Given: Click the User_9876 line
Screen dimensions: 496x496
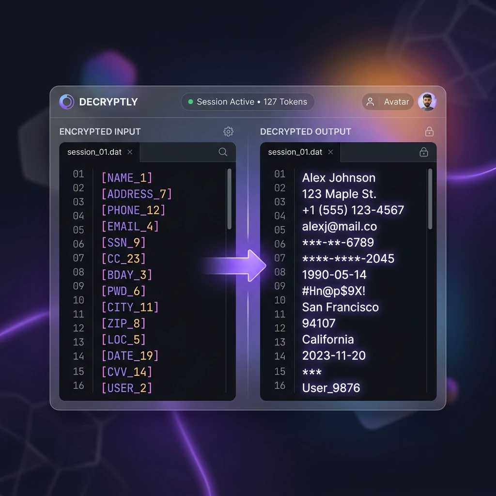Looking at the screenshot, I should pyautogui.click(x=331, y=388).
